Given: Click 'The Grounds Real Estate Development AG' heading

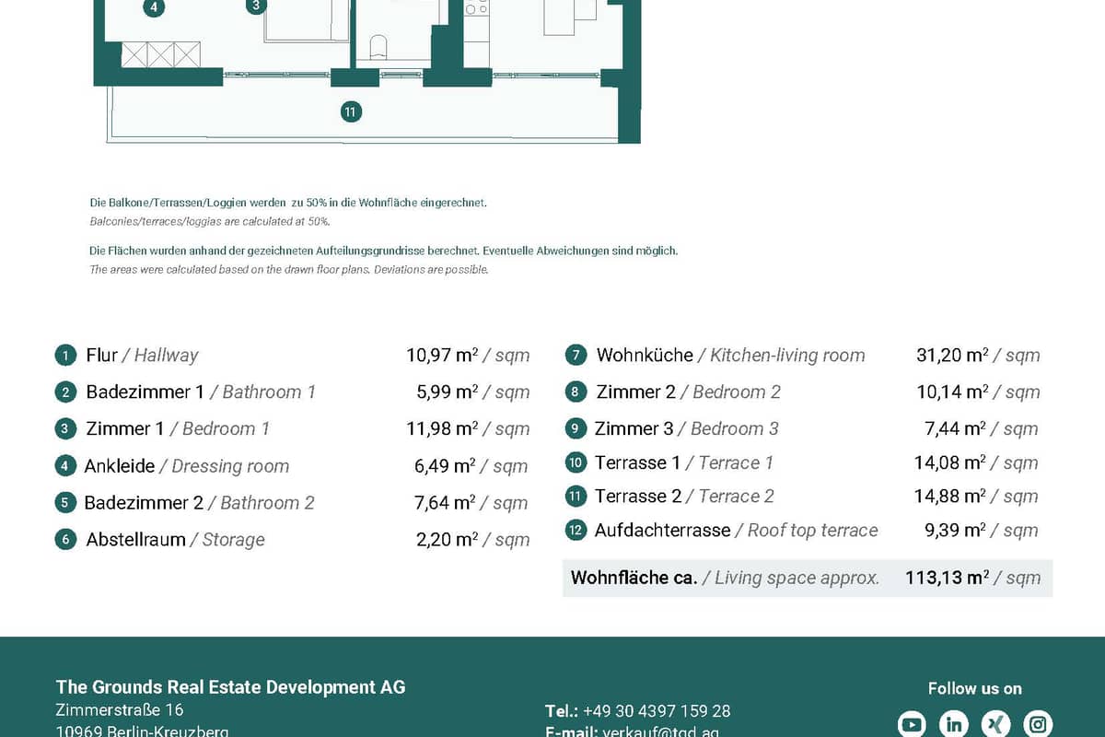Looking at the screenshot, I should tap(230, 687).
